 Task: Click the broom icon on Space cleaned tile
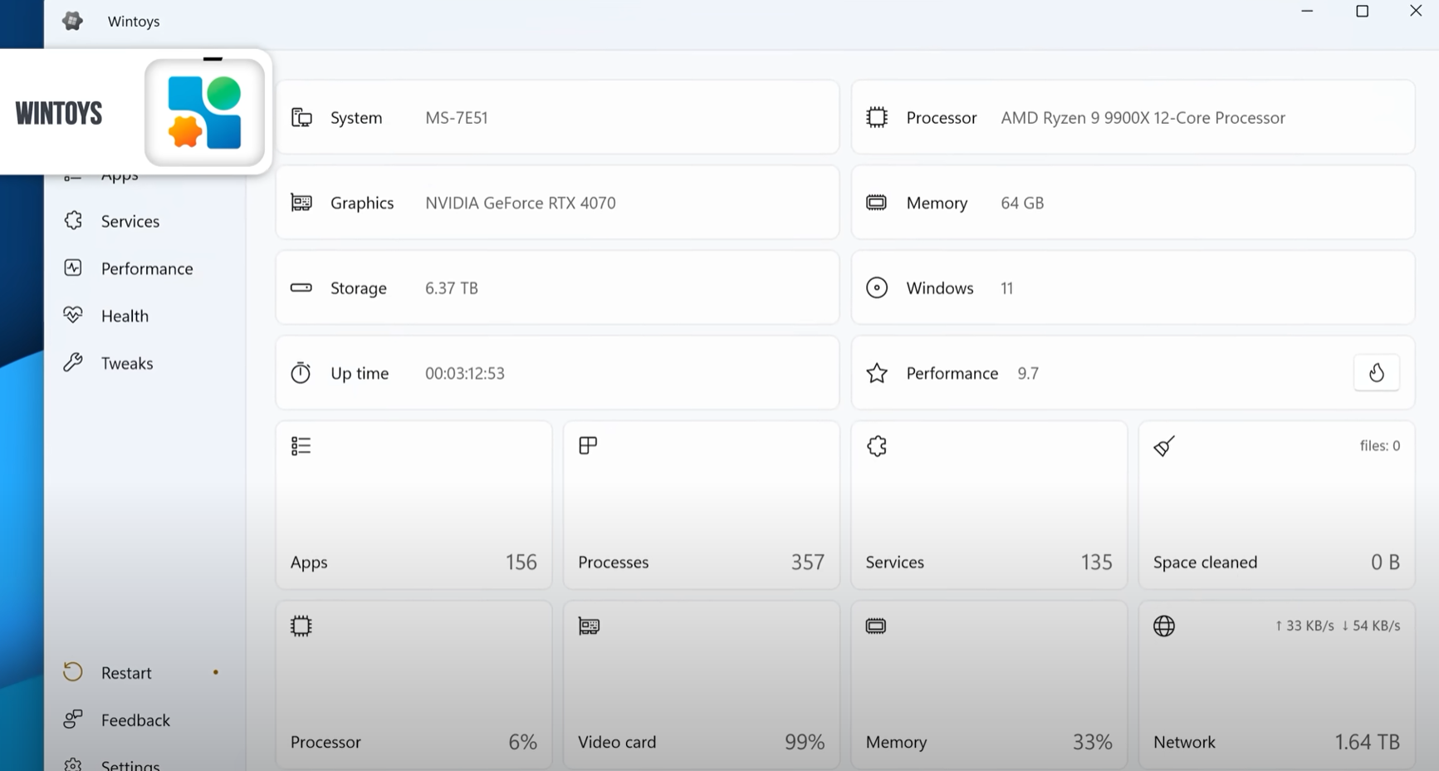tap(1164, 446)
